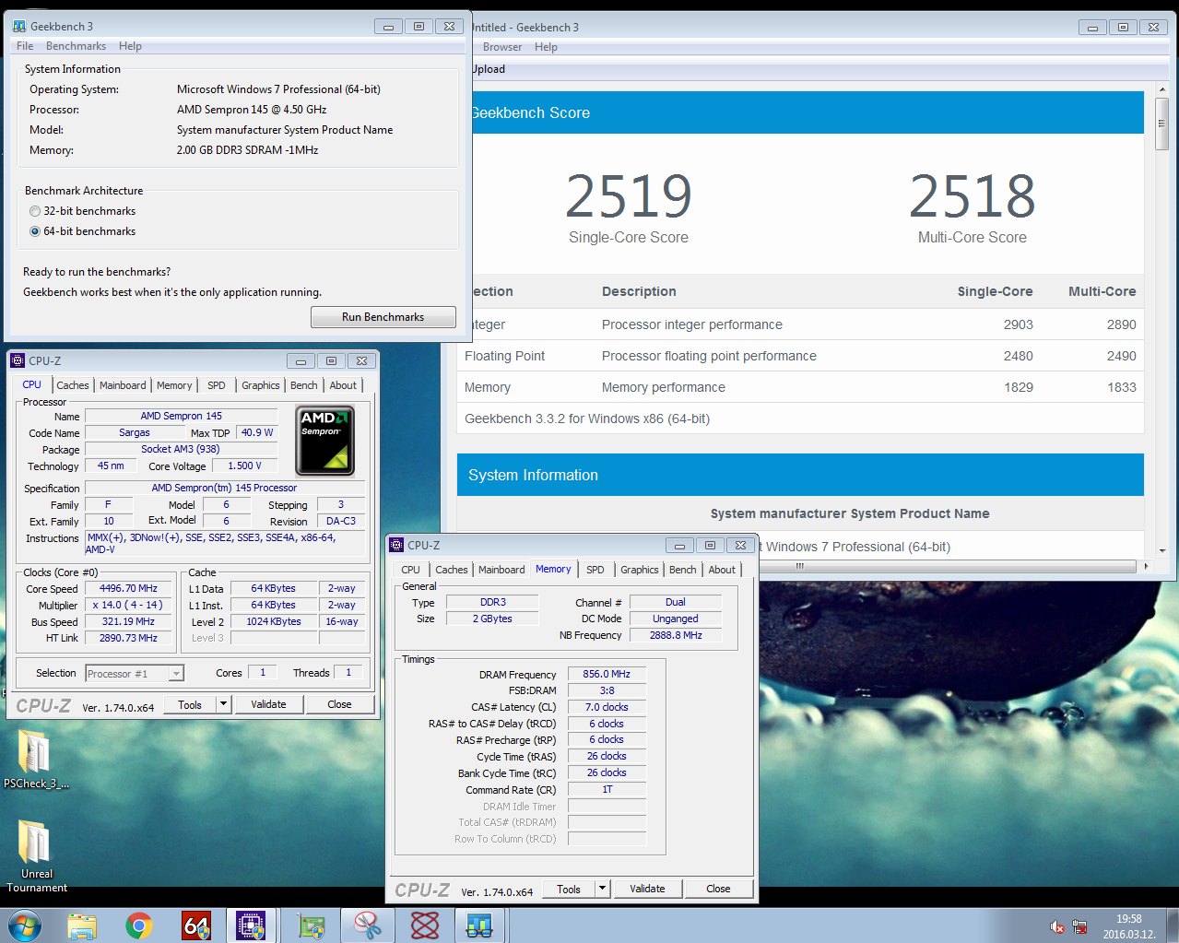Open Snipping Tool from the taskbar
Viewport: 1179px width, 943px height.
368,925
